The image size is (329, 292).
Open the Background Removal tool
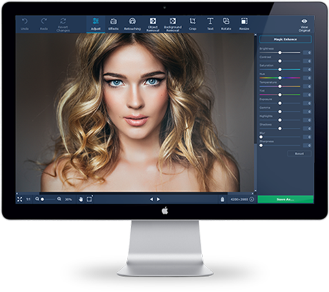click(x=172, y=24)
